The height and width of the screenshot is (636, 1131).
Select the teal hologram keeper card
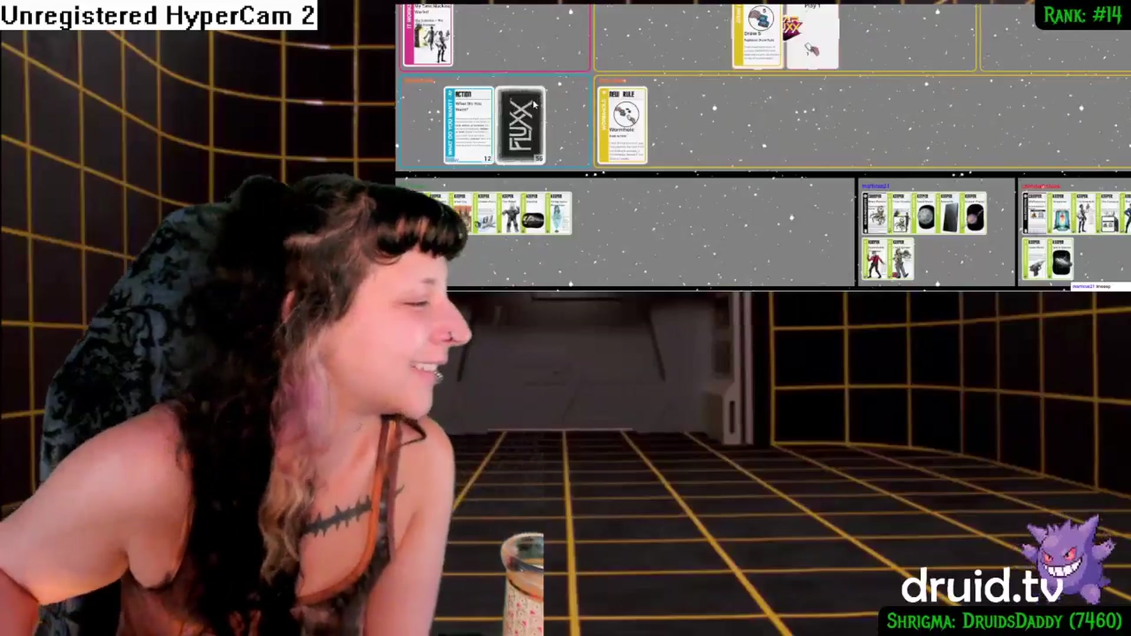558,213
